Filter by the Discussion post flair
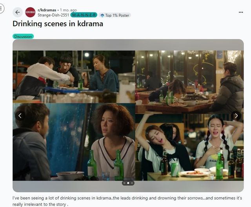Viewport: 251px width, 207px height. coord(23,37)
